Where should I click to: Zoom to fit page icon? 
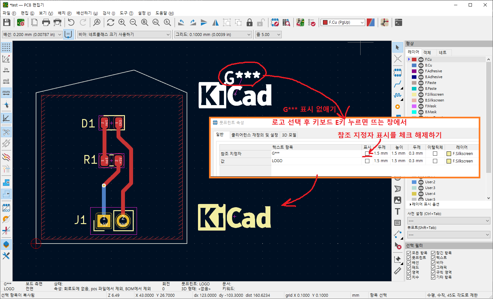145,22
